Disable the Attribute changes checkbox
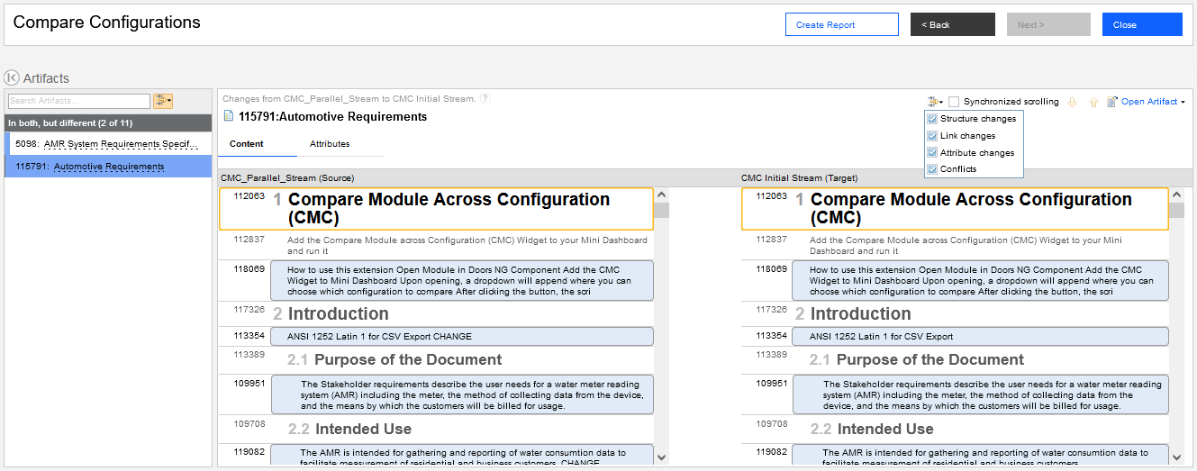The height and width of the screenshot is (471, 1197). tap(932, 153)
